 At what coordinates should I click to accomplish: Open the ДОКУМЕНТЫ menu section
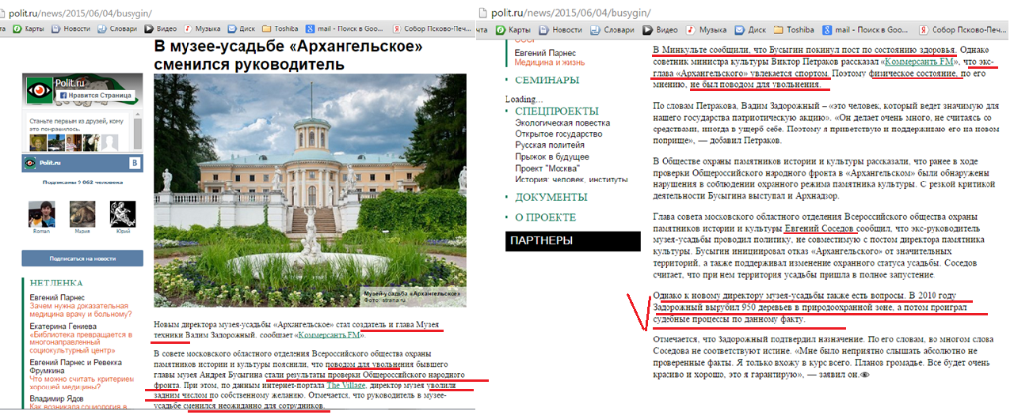pos(551,197)
